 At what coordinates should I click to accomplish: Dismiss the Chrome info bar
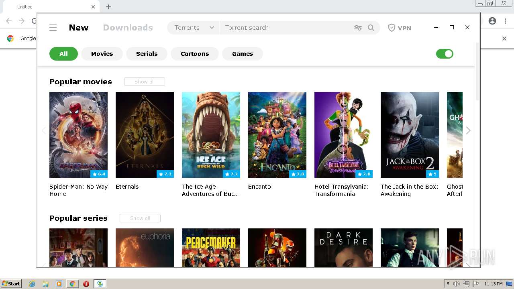[x=504, y=39]
